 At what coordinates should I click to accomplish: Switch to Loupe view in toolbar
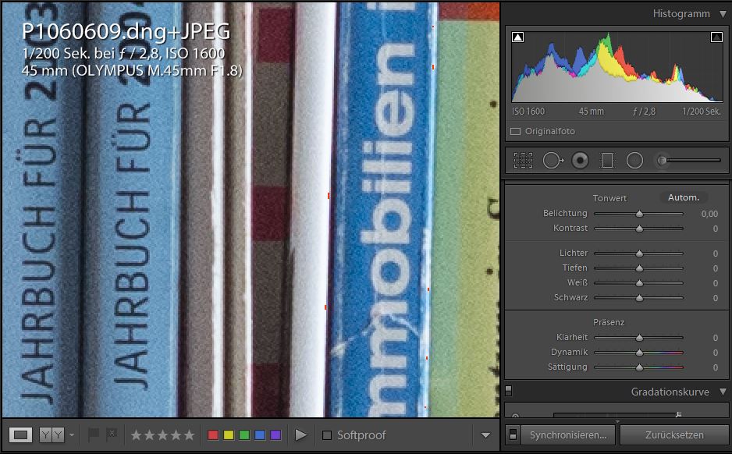(x=20, y=435)
